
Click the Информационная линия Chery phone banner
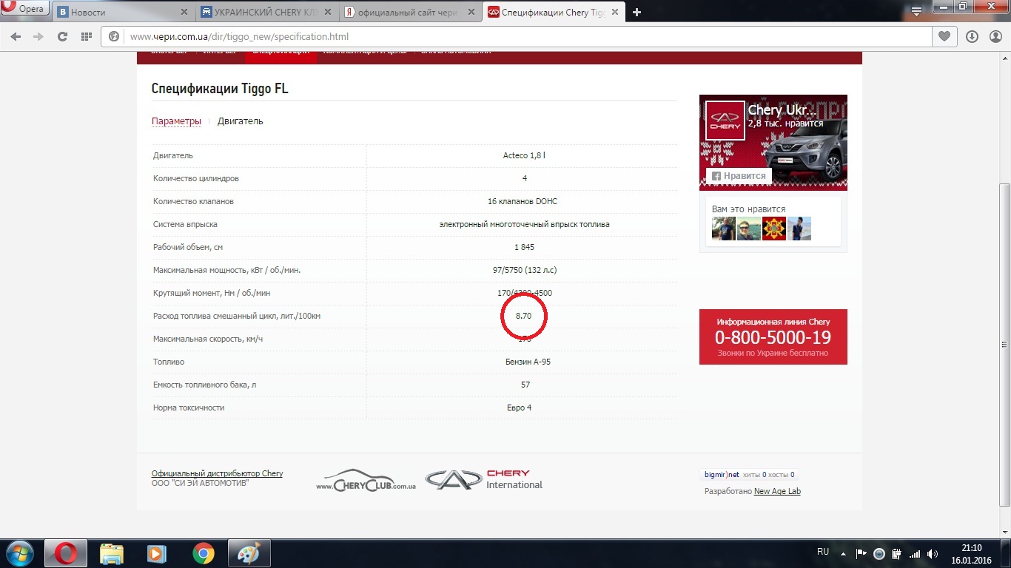coord(773,337)
